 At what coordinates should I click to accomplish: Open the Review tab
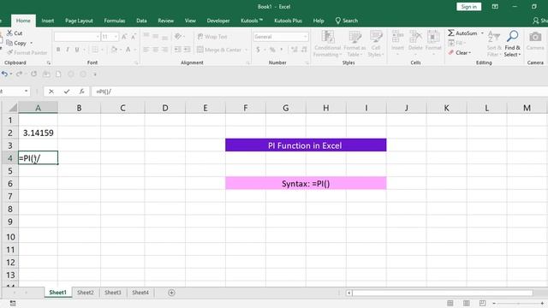pos(165,21)
